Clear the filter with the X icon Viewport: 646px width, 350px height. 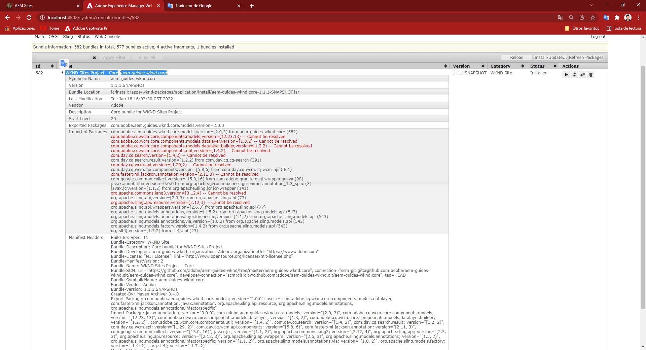94,58
